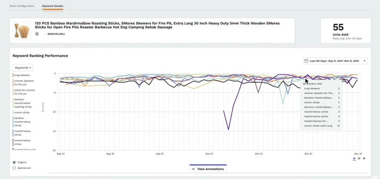Click the ASIN B083VRLMKJ link
380x179 pixels.
(x=56, y=34)
